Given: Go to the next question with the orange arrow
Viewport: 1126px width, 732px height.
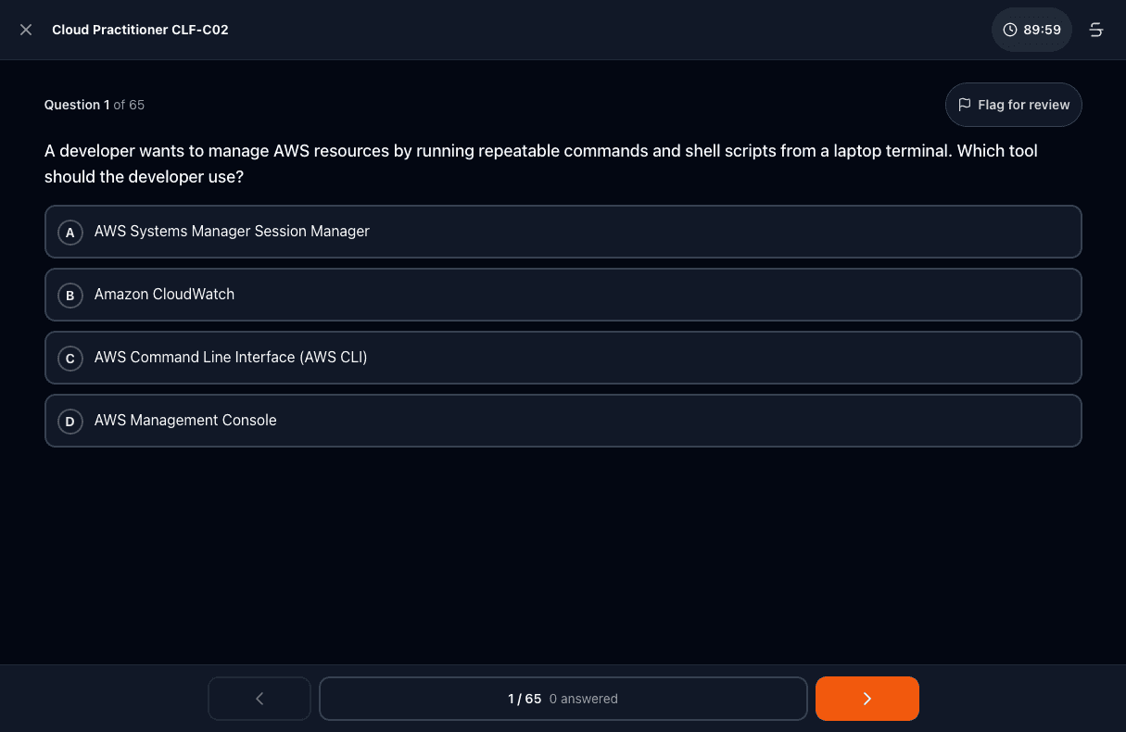Looking at the screenshot, I should (x=867, y=699).
